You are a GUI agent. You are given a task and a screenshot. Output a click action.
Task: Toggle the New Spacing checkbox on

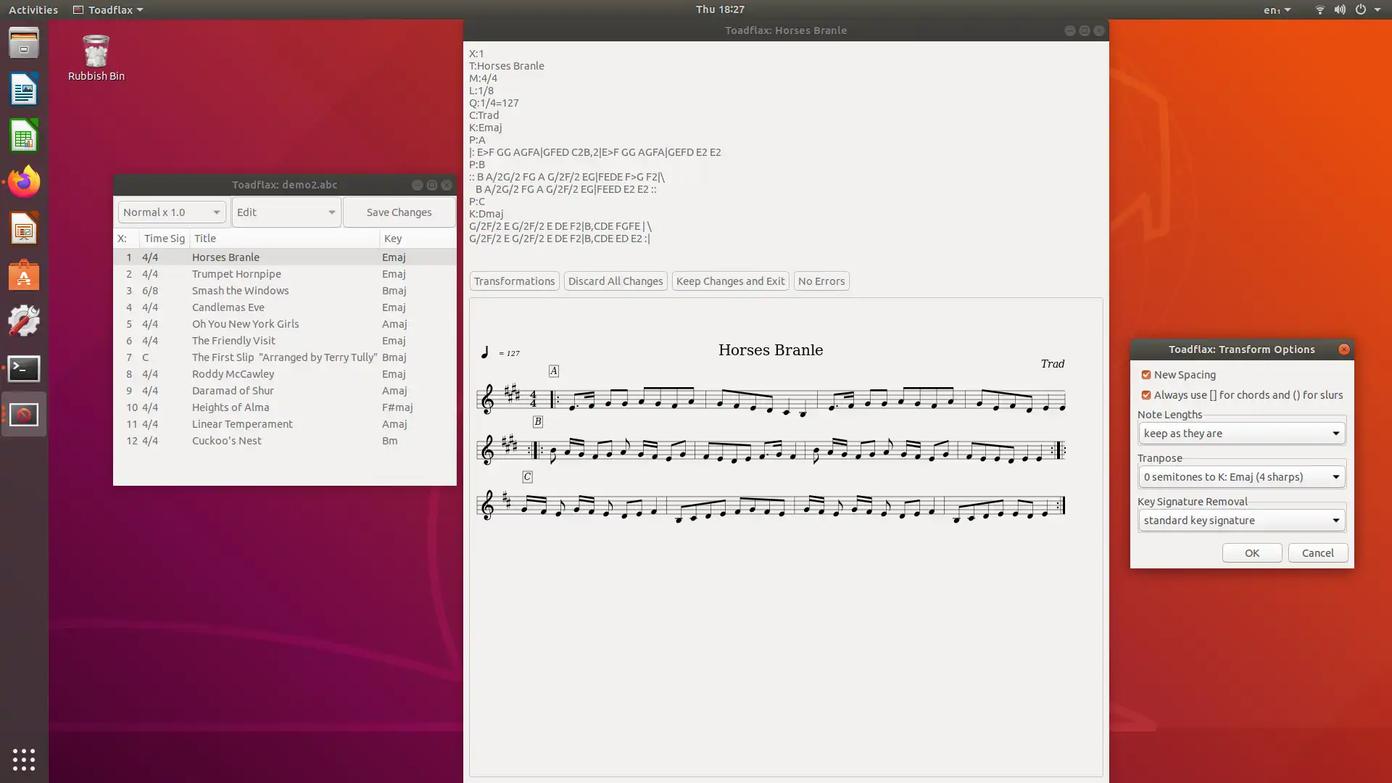click(x=1145, y=374)
